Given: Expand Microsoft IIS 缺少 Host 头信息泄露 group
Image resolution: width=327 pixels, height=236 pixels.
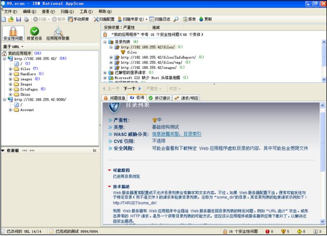Looking at the screenshot, I should click(x=105, y=78).
